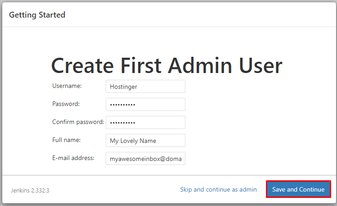Click the word 'Getting' in dialog title
This screenshot has height=206, width=337.
coord(24,15)
